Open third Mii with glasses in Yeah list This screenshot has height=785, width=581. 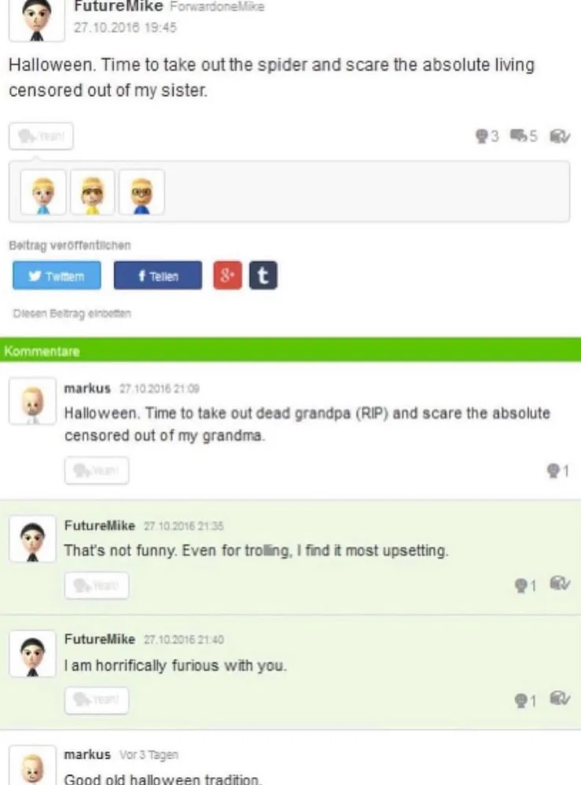point(142,192)
